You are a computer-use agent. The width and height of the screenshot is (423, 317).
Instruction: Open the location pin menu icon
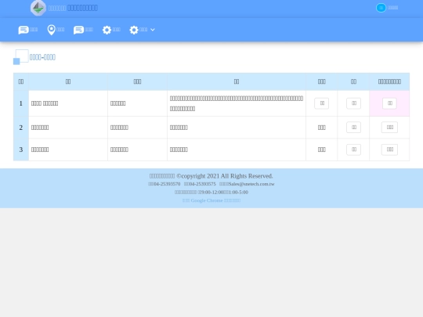[51, 30]
